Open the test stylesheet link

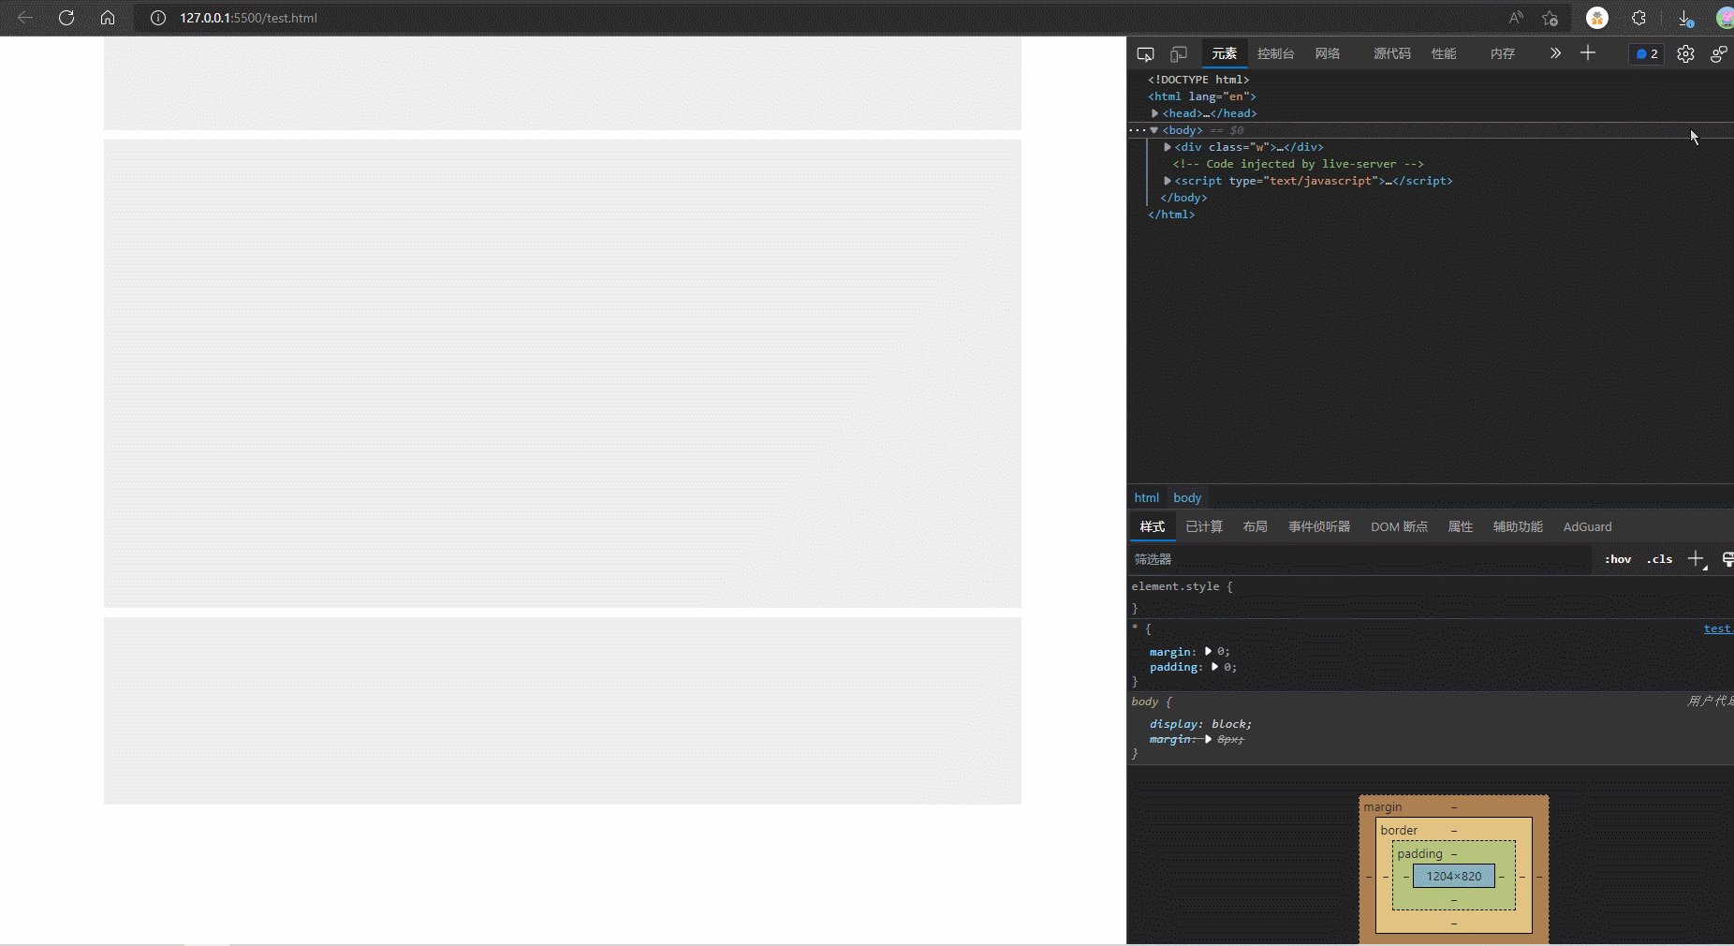click(x=1717, y=628)
